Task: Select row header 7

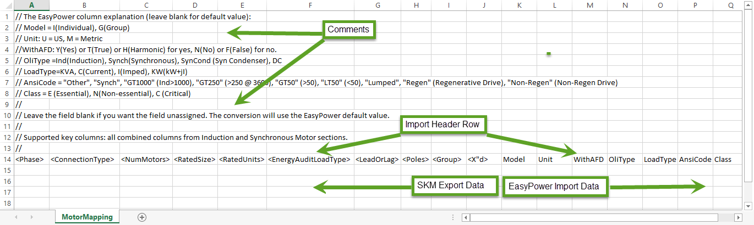Action: pyautogui.click(x=7, y=82)
